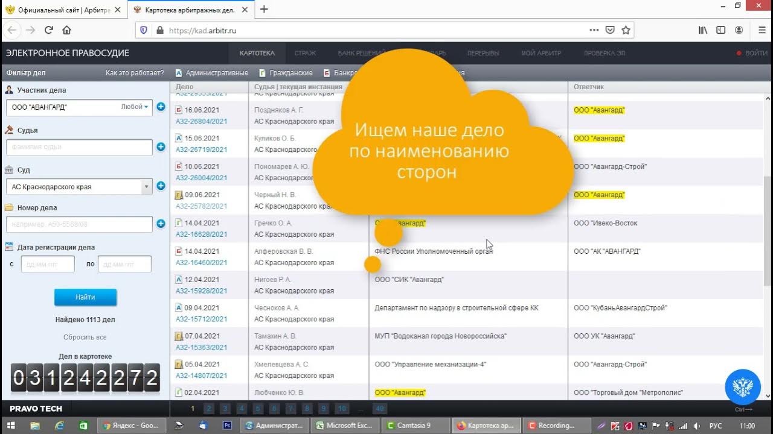Open case А32-26004/2021
Image resolution: width=773 pixels, height=434 pixels.
click(201, 178)
